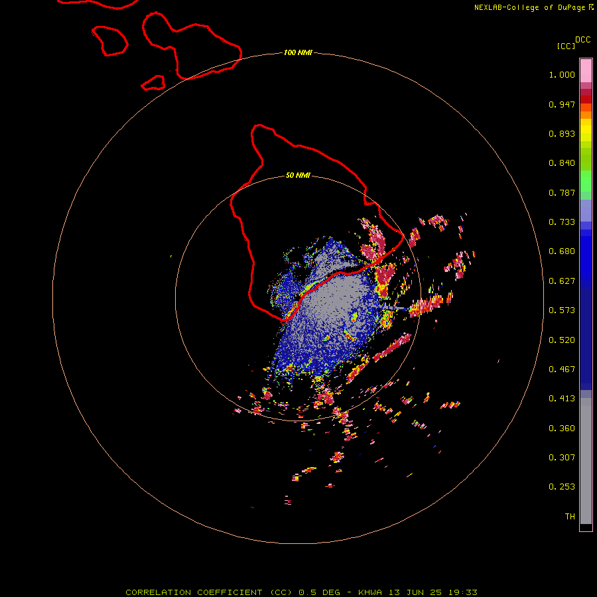Click the bright green color bar segment

coord(586,181)
